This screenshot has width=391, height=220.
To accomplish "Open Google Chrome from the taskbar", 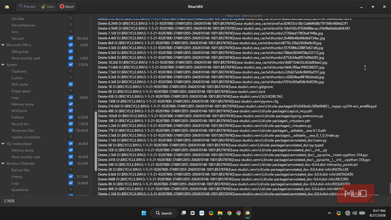I will (229, 213).
